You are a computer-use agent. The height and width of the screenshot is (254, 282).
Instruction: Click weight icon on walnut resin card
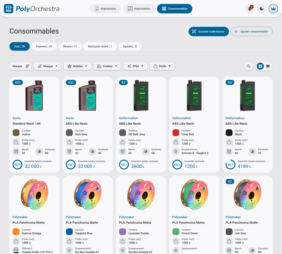pyautogui.click(x=16, y=142)
